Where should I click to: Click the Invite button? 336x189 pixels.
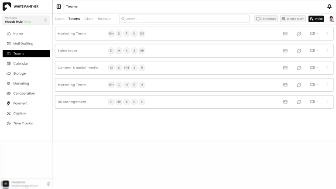316,19
